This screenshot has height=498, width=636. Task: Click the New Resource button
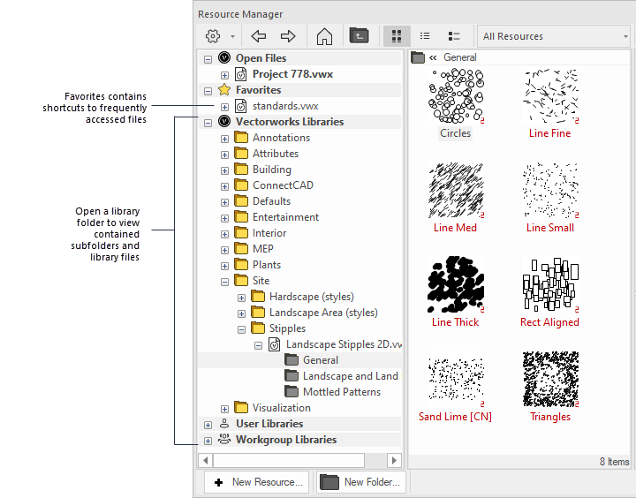coord(258,482)
